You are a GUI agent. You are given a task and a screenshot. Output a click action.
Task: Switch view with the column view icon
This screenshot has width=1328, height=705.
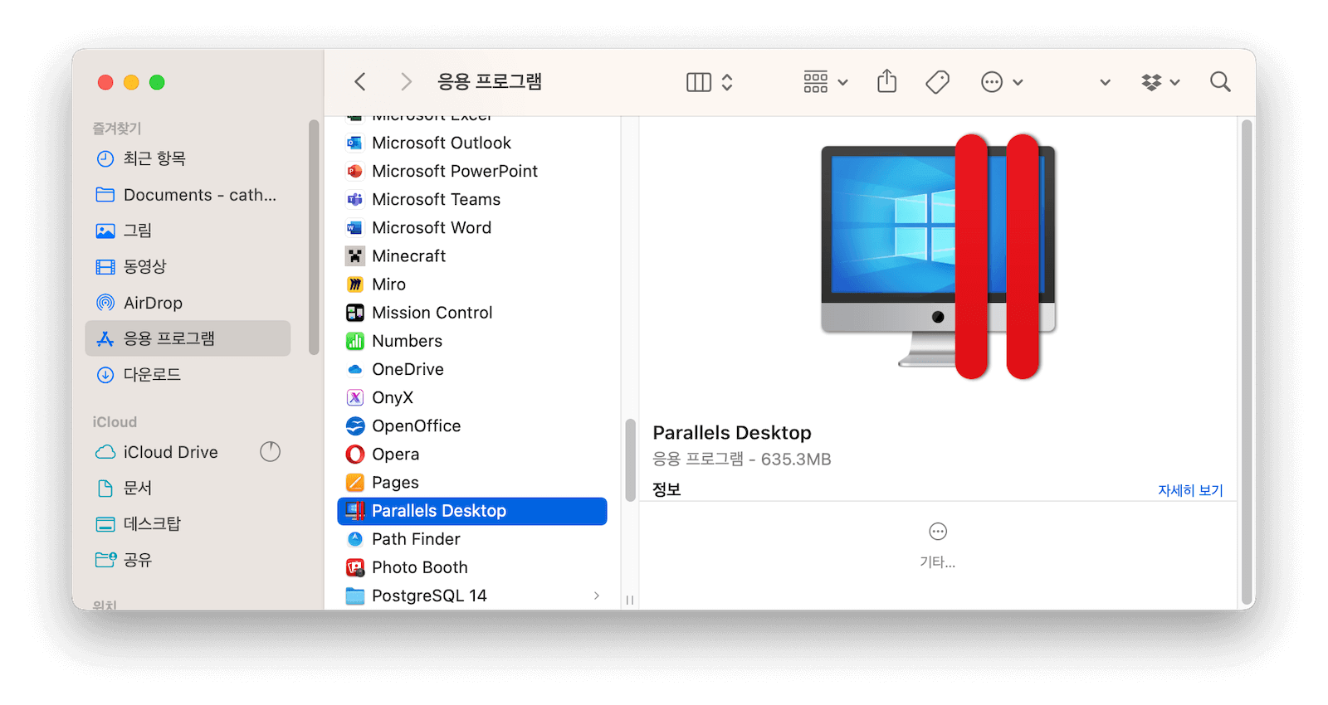coord(699,82)
